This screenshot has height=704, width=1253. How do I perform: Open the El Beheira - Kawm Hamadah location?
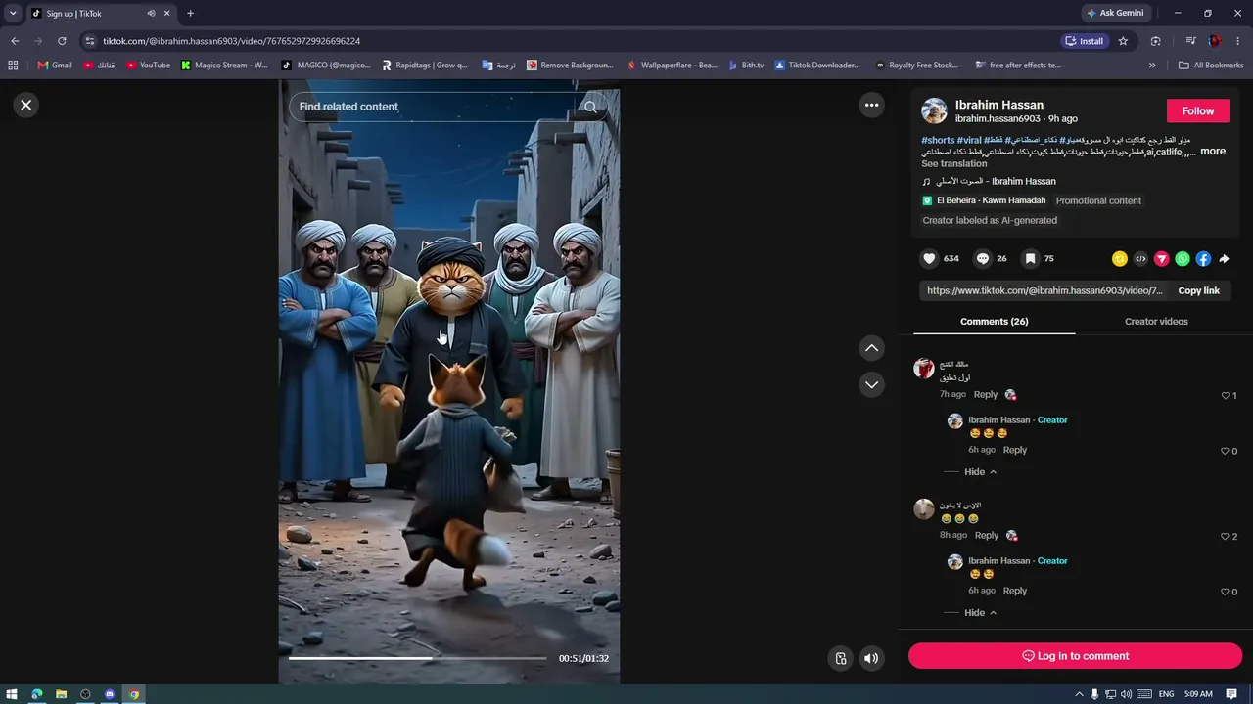(991, 200)
